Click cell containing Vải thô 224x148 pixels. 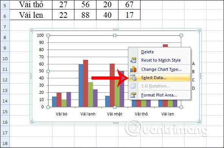(x=31, y=5)
